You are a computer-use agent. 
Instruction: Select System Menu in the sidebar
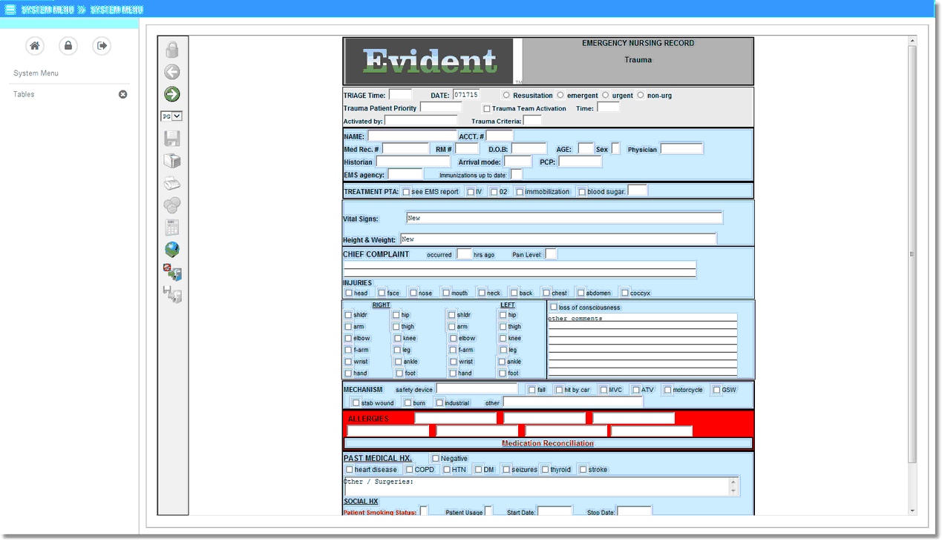(x=36, y=73)
